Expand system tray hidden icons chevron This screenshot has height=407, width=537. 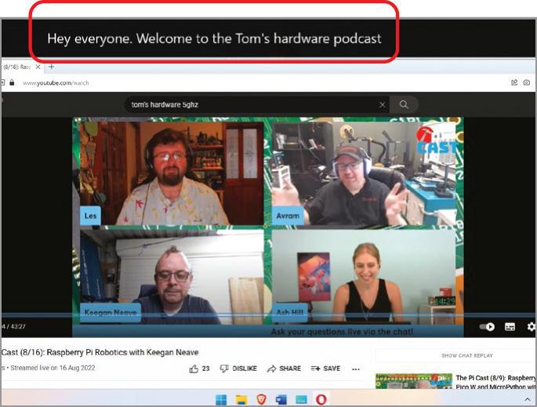(x=527, y=399)
